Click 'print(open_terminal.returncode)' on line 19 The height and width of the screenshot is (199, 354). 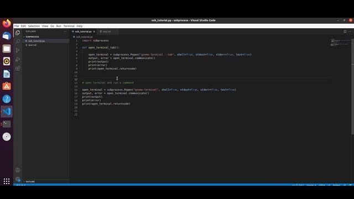coord(106,104)
